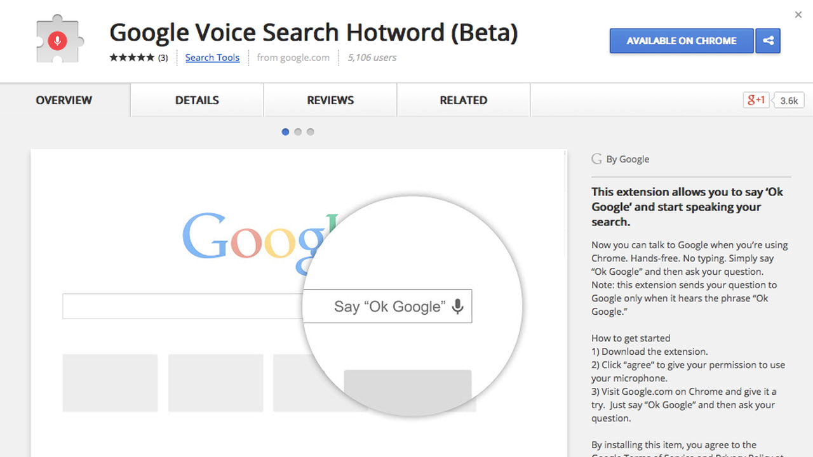Switch to the Overview tab
This screenshot has width=813, height=457.
click(x=64, y=100)
